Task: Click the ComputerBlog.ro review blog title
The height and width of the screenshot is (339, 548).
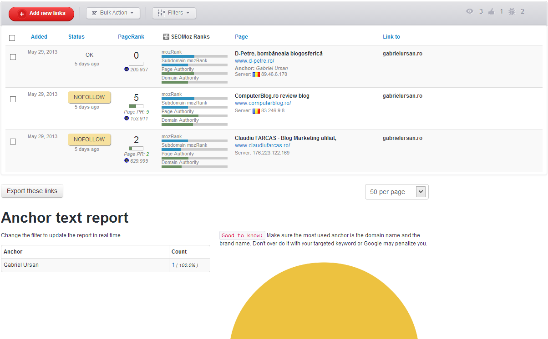Action: click(272, 96)
